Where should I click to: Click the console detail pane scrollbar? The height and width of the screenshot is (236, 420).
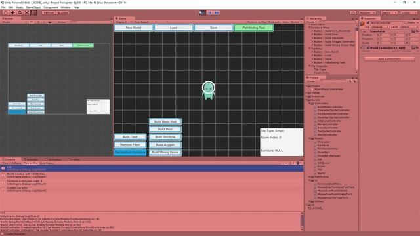point(302,221)
